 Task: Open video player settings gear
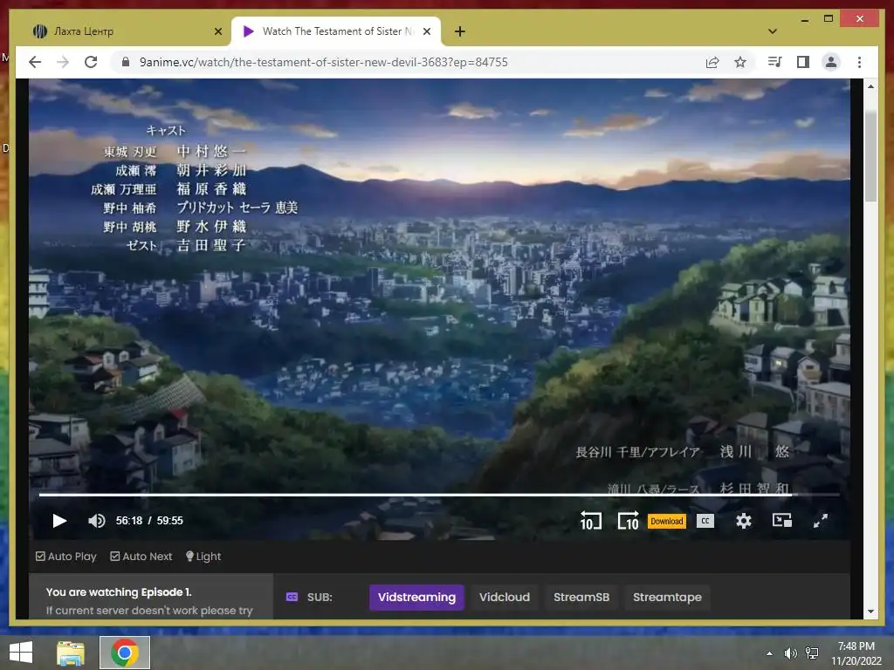(744, 521)
